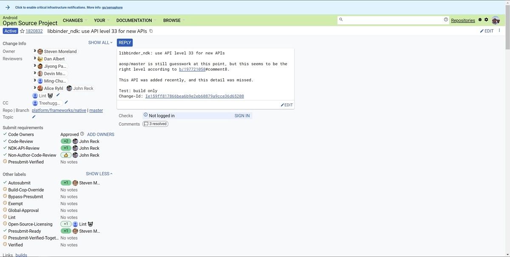This screenshot has width=510, height=257.
Task: Click the REPLY button
Action: point(125,43)
